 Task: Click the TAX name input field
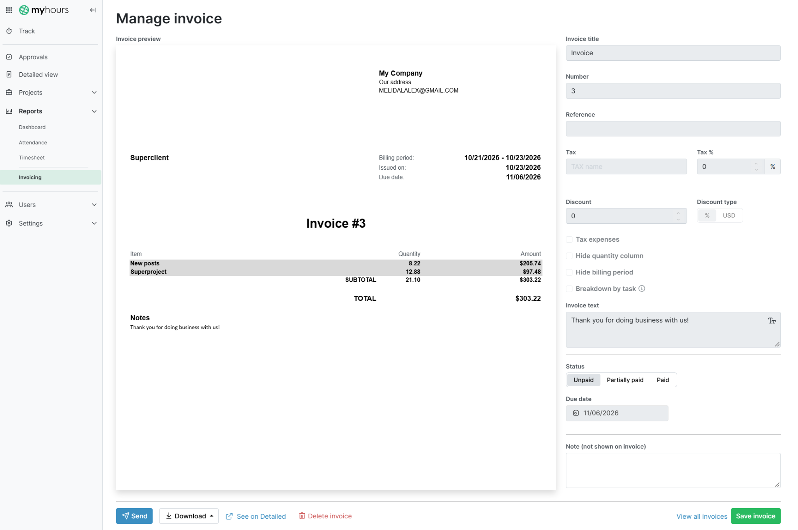click(x=626, y=167)
